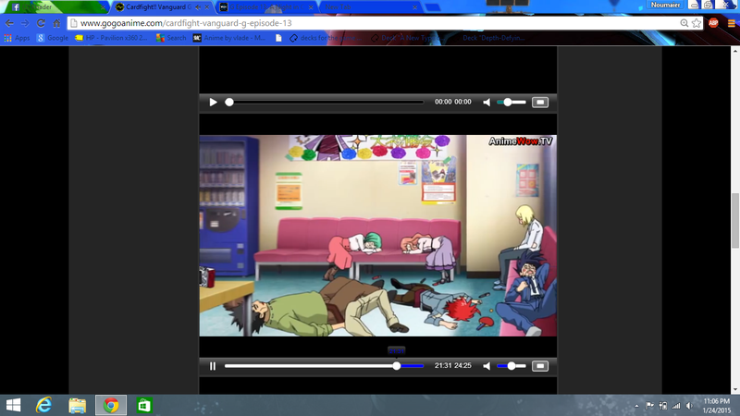Click the Chrome taskbar icon
The width and height of the screenshot is (740, 416).
(111, 405)
